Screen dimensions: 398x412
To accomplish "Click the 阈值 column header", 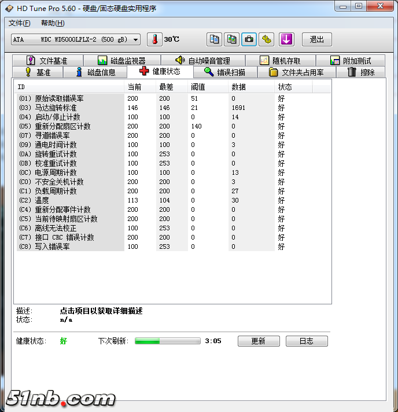I will [x=208, y=87].
